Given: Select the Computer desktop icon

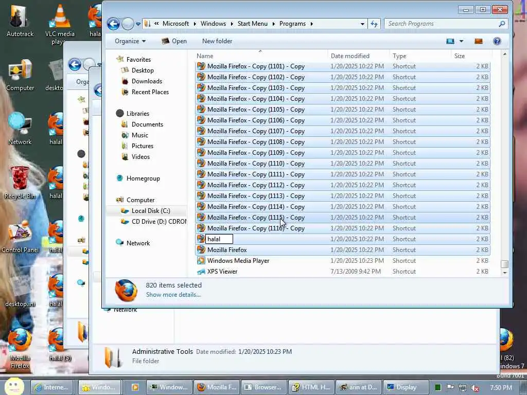Looking at the screenshot, I should pos(20,75).
